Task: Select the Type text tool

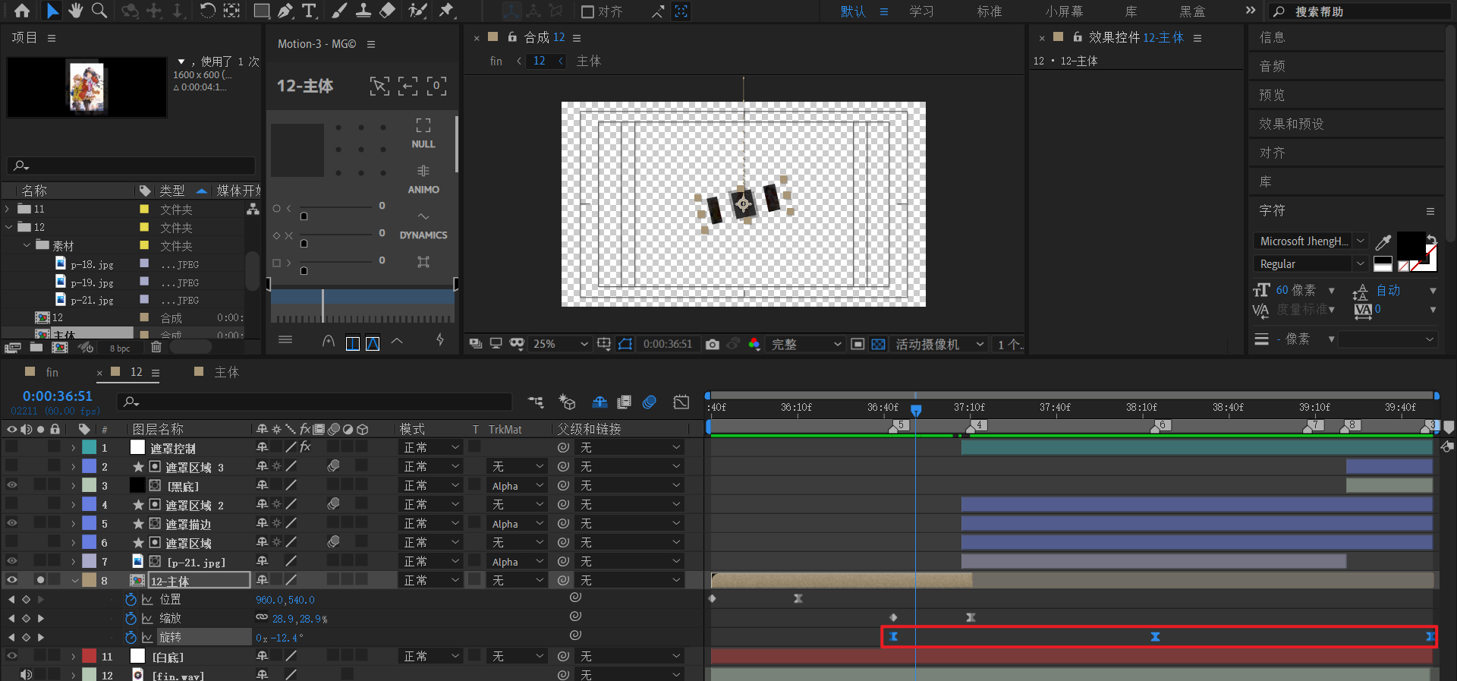Action: click(x=309, y=11)
